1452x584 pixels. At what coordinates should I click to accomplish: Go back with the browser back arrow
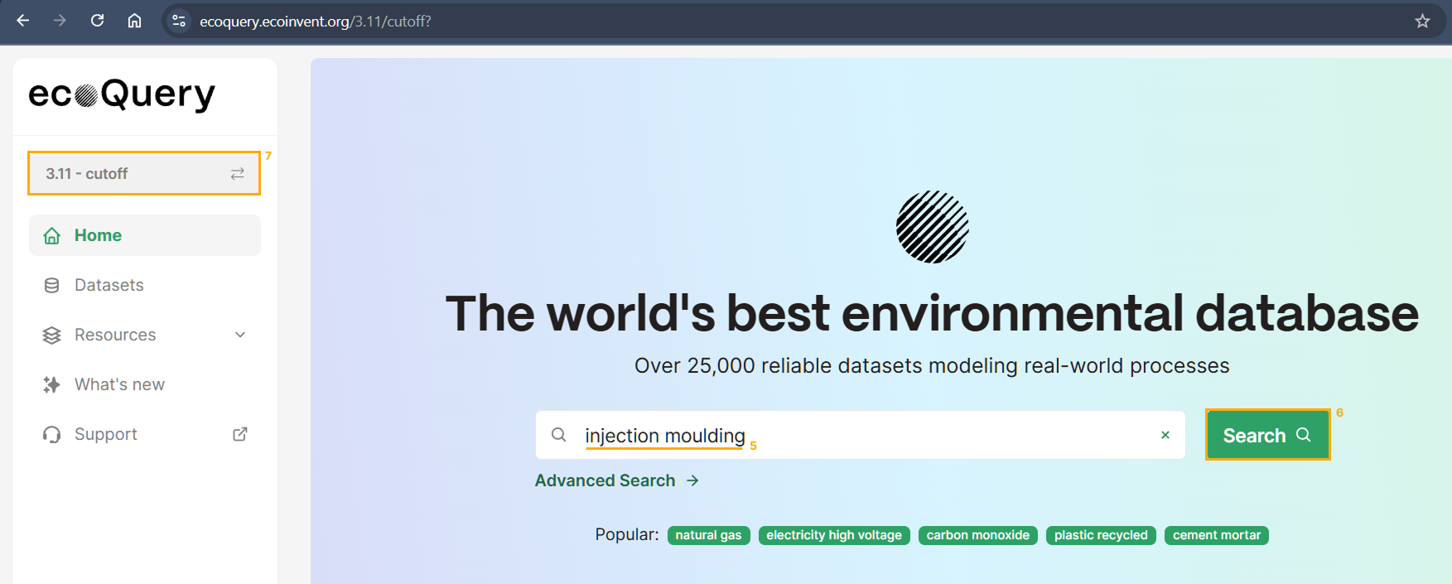23,21
